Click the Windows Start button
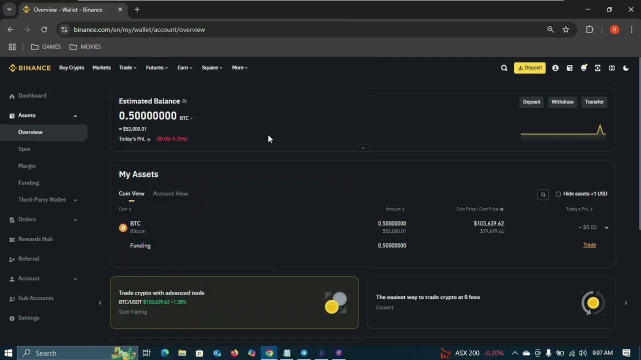This screenshot has height=360, width=641. pyautogui.click(x=8, y=353)
